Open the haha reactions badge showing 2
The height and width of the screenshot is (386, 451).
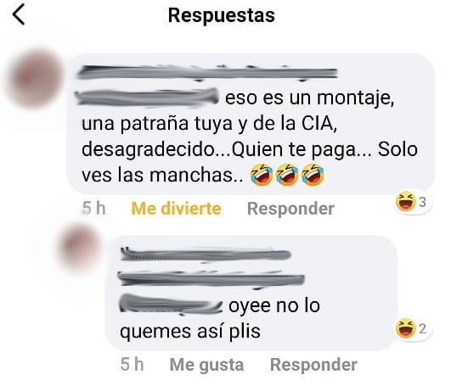click(412, 328)
